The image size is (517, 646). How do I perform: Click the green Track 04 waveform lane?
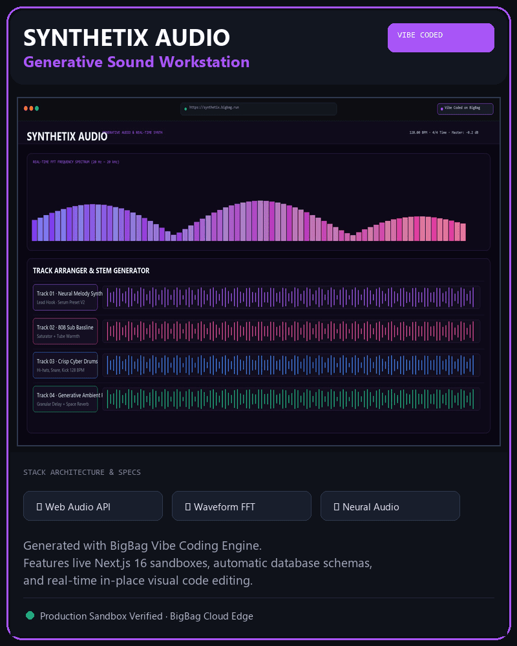point(291,399)
